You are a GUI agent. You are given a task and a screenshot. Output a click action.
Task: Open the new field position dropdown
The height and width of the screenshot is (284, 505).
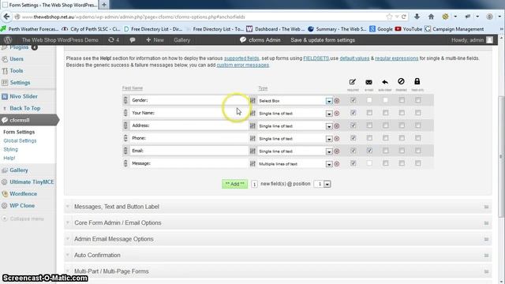322,184
